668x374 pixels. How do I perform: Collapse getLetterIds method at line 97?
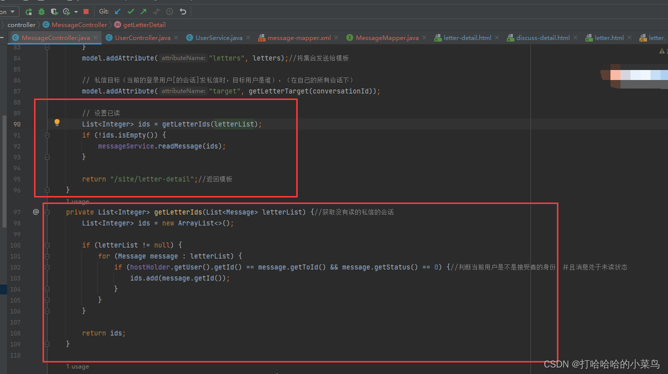[x=48, y=212]
